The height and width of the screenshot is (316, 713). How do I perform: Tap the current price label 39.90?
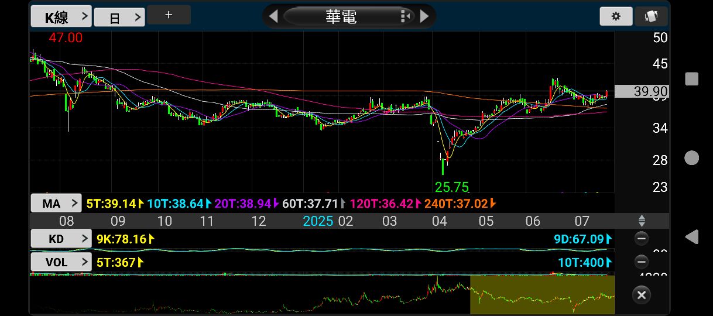point(642,91)
